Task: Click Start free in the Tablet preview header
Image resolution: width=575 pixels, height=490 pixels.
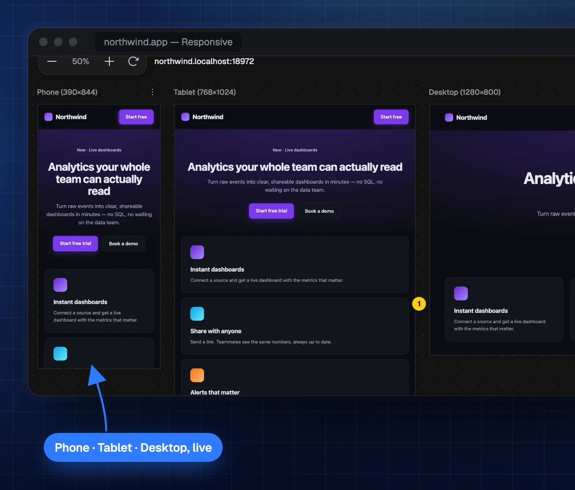Action: click(391, 117)
